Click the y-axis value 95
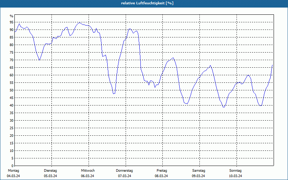 click(x=12, y=22)
